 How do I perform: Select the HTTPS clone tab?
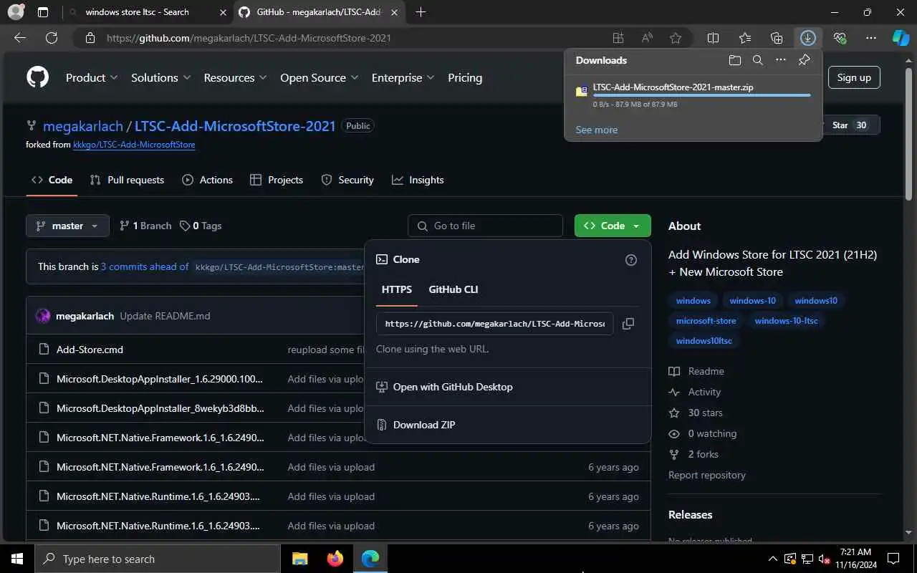click(397, 289)
